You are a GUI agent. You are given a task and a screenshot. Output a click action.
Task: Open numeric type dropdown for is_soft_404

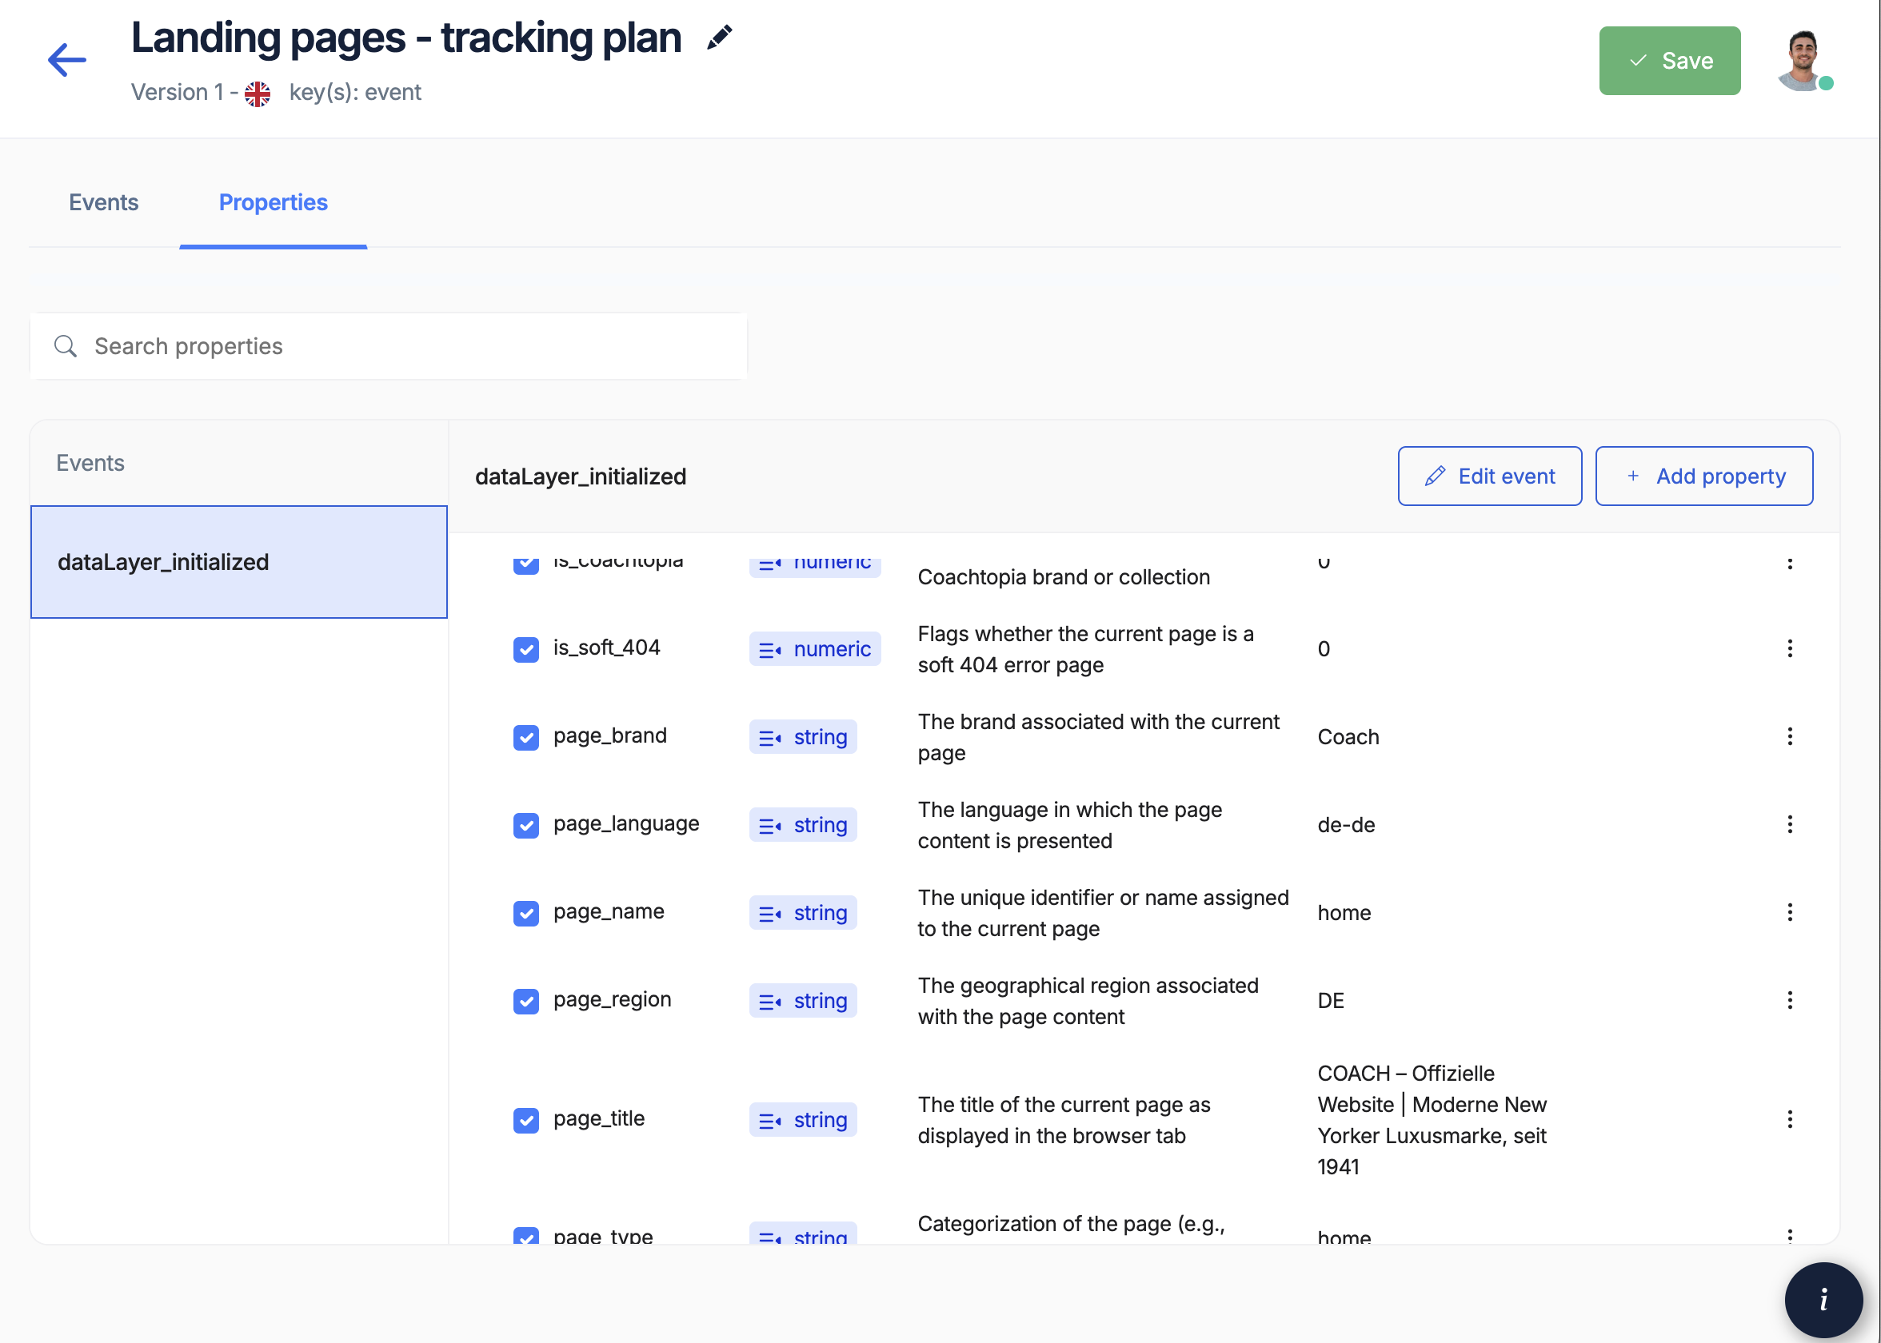click(815, 649)
